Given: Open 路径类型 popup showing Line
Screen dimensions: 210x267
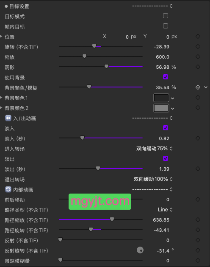Looking at the screenshot, I should coord(165,210).
